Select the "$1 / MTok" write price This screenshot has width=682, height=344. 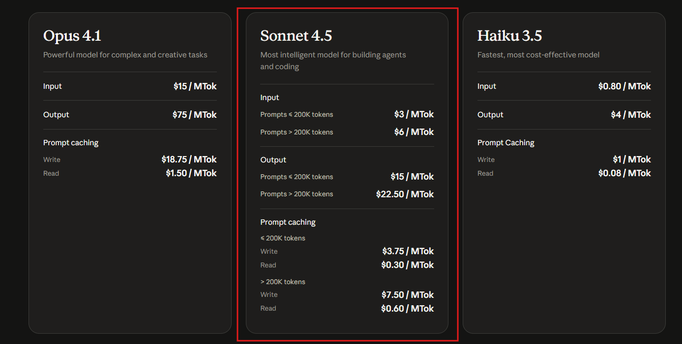[x=631, y=159]
